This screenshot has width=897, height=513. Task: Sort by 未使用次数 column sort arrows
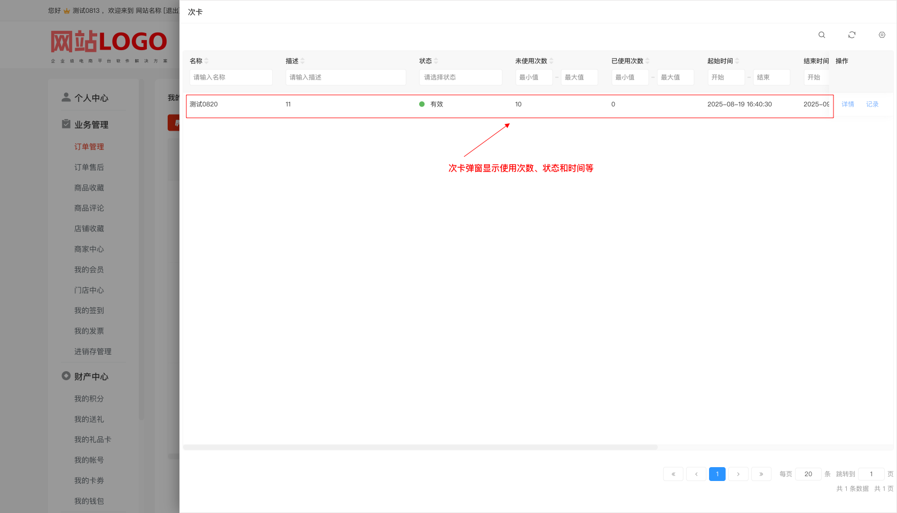(x=551, y=61)
